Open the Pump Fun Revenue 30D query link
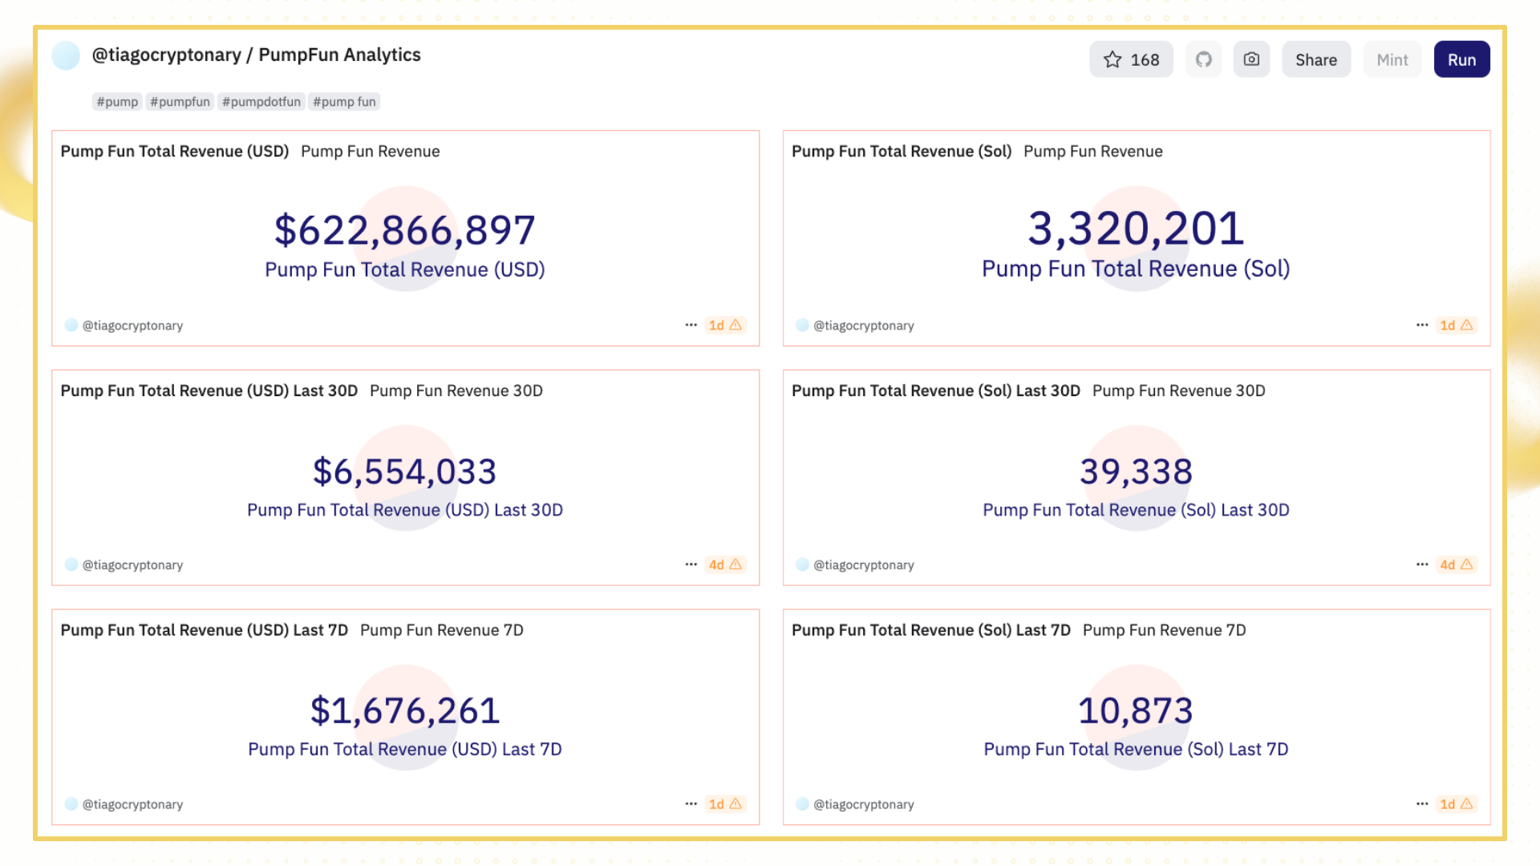Image resolution: width=1540 pixels, height=866 pixels. (x=456, y=391)
